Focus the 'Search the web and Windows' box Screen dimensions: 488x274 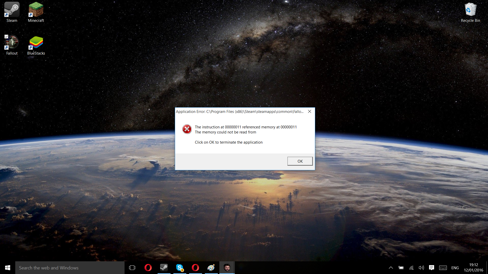[x=70, y=268]
